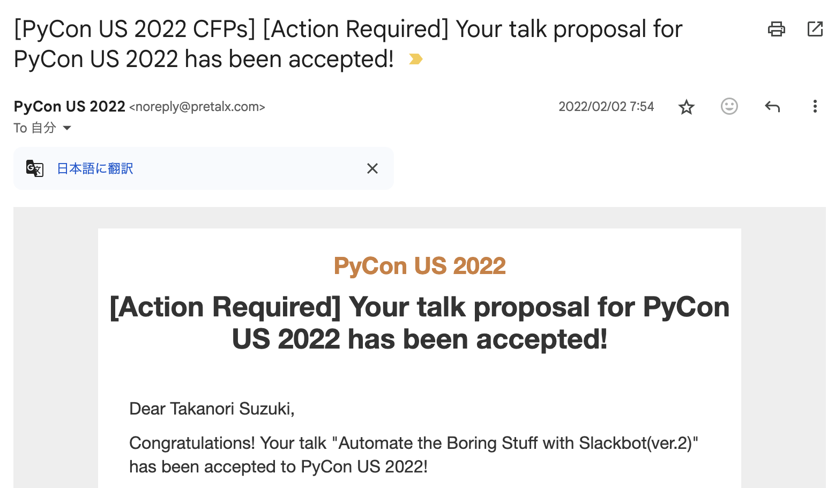
Task: Click the sender name PyCon US 2022
Action: pos(70,107)
